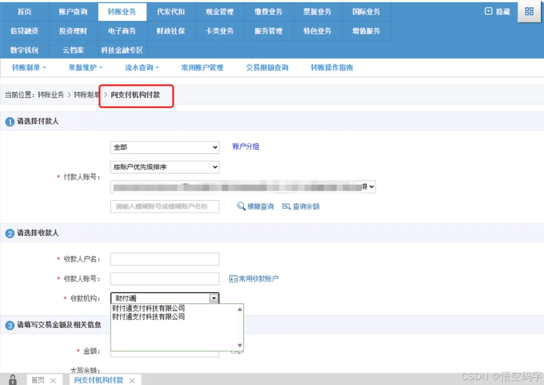Open the 数字钱包 menu
The height and width of the screenshot is (385, 544).
tap(24, 50)
